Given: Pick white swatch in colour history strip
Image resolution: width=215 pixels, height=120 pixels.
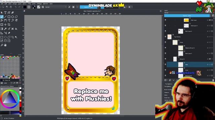Looking at the screenshot, I should tap(20, 88).
